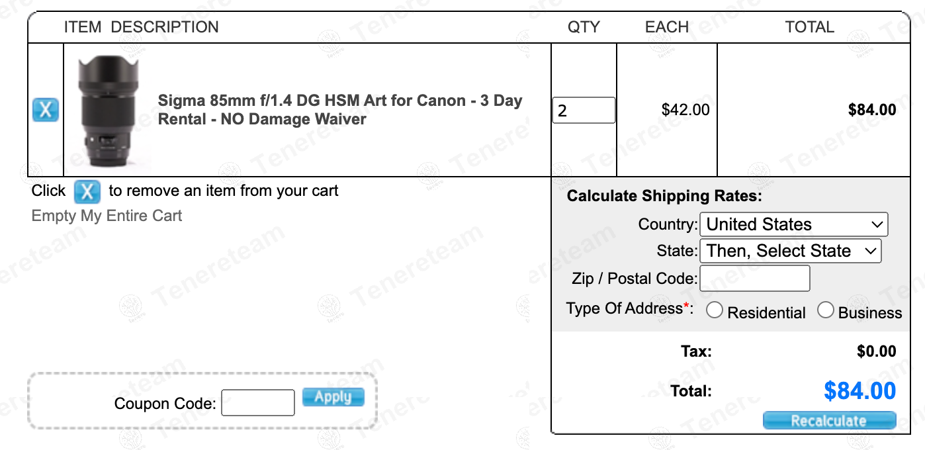The width and height of the screenshot is (925, 450).
Task: Click the blue $84.00 grand total
Action: pos(859,391)
